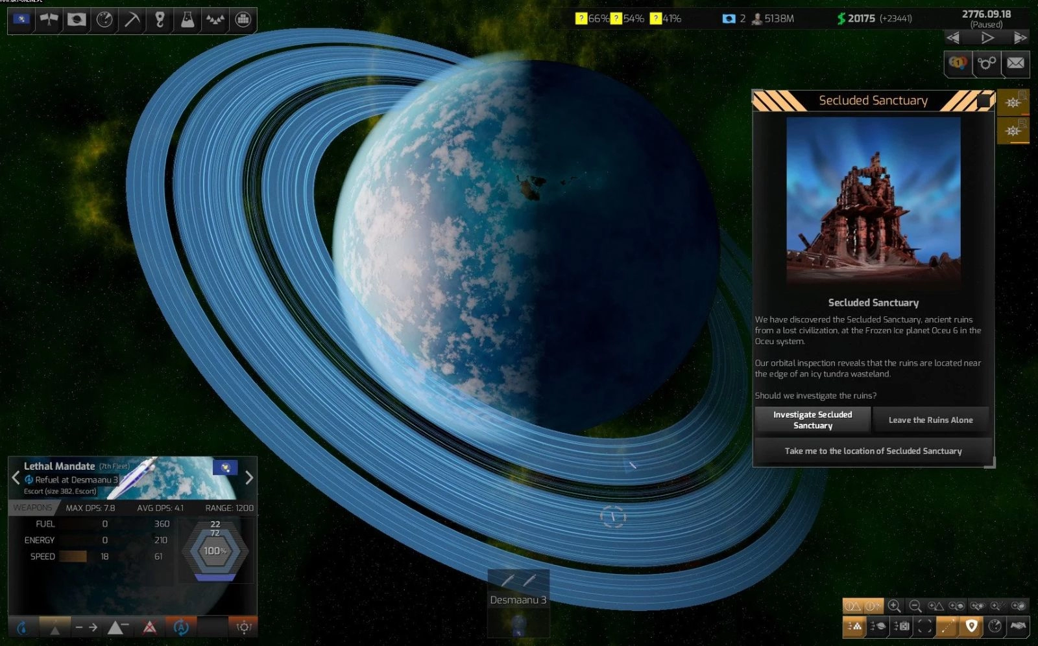This screenshot has width=1038, height=646.
Task: Select the mining pickaxe icon on top toolbar
Action: [132, 19]
